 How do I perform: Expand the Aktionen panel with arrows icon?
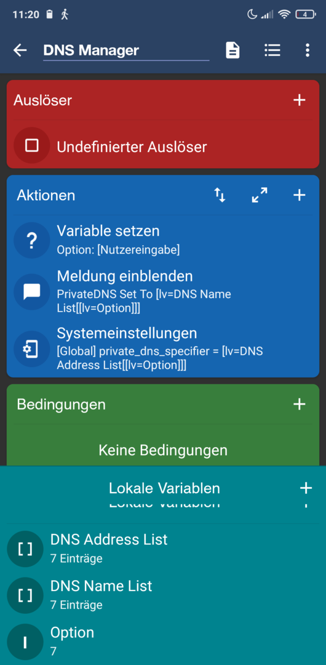pyautogui.click(x=260, y=195)
